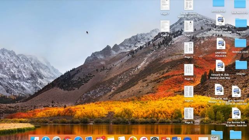This screenshot has height=140, width=249.
Task: Select the Page 4 document icon
Action: [189, 70]
